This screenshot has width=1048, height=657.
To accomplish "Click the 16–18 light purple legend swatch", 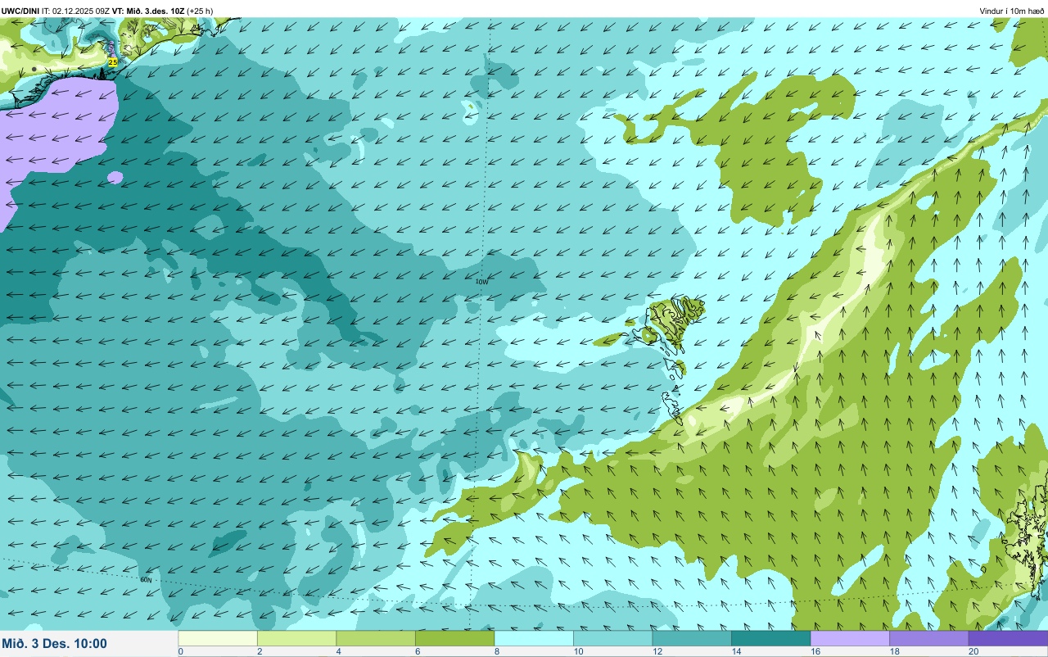I will [x=850, y=638].
